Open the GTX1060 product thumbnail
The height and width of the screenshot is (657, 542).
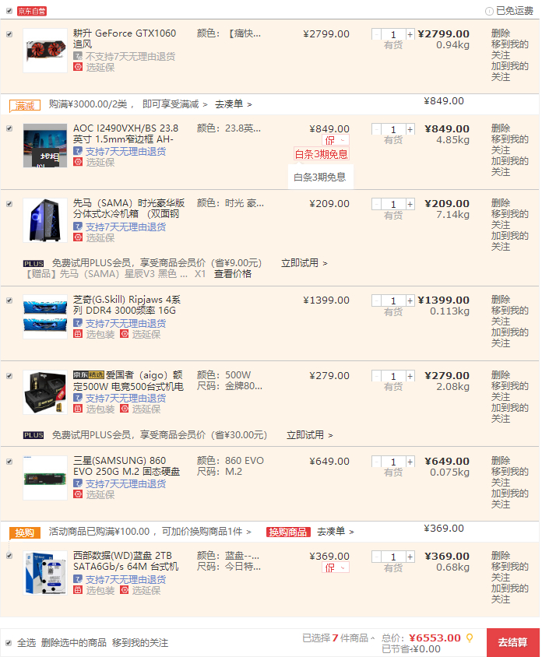click(x=45, y=51)
